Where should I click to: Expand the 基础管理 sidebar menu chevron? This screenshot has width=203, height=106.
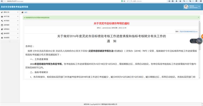coord(18,33)
